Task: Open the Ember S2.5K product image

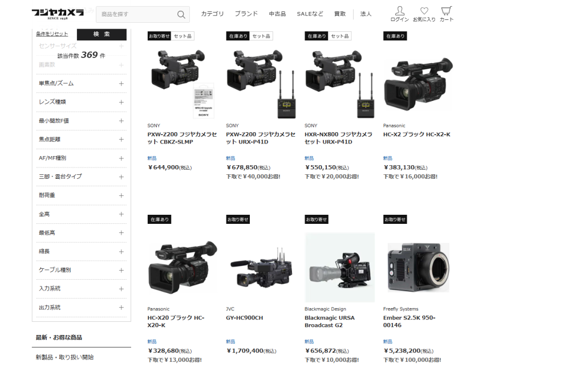Action: click(418, 267)
